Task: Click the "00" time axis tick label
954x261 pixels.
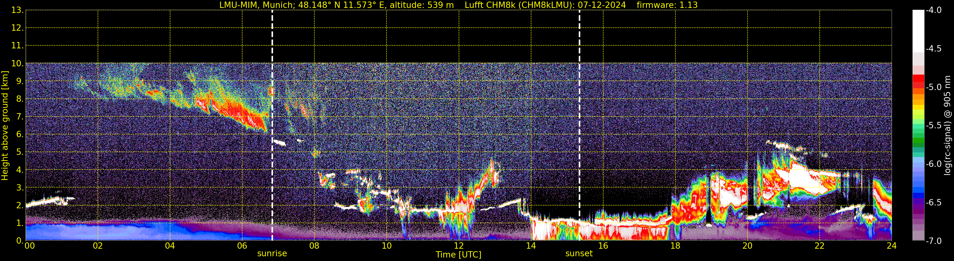Action: point(30,246)
